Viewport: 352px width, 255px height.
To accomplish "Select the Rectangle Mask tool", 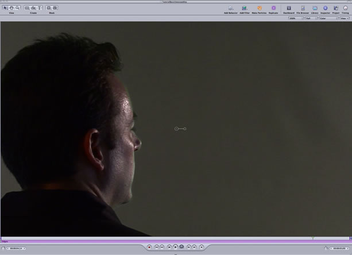I will coord(49,8).
